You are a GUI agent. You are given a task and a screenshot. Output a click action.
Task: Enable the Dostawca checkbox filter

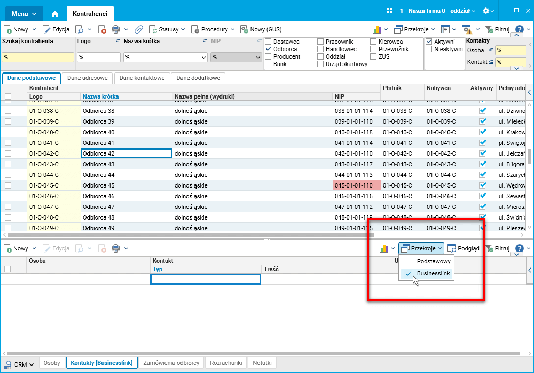coord(268,42)
